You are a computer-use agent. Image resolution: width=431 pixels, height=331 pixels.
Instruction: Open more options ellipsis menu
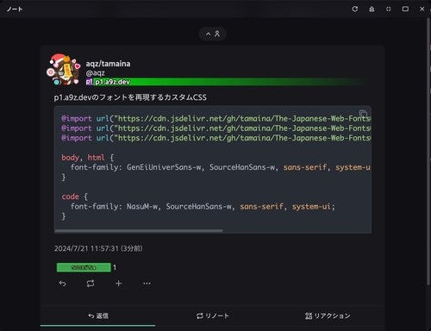click(147, 284)
